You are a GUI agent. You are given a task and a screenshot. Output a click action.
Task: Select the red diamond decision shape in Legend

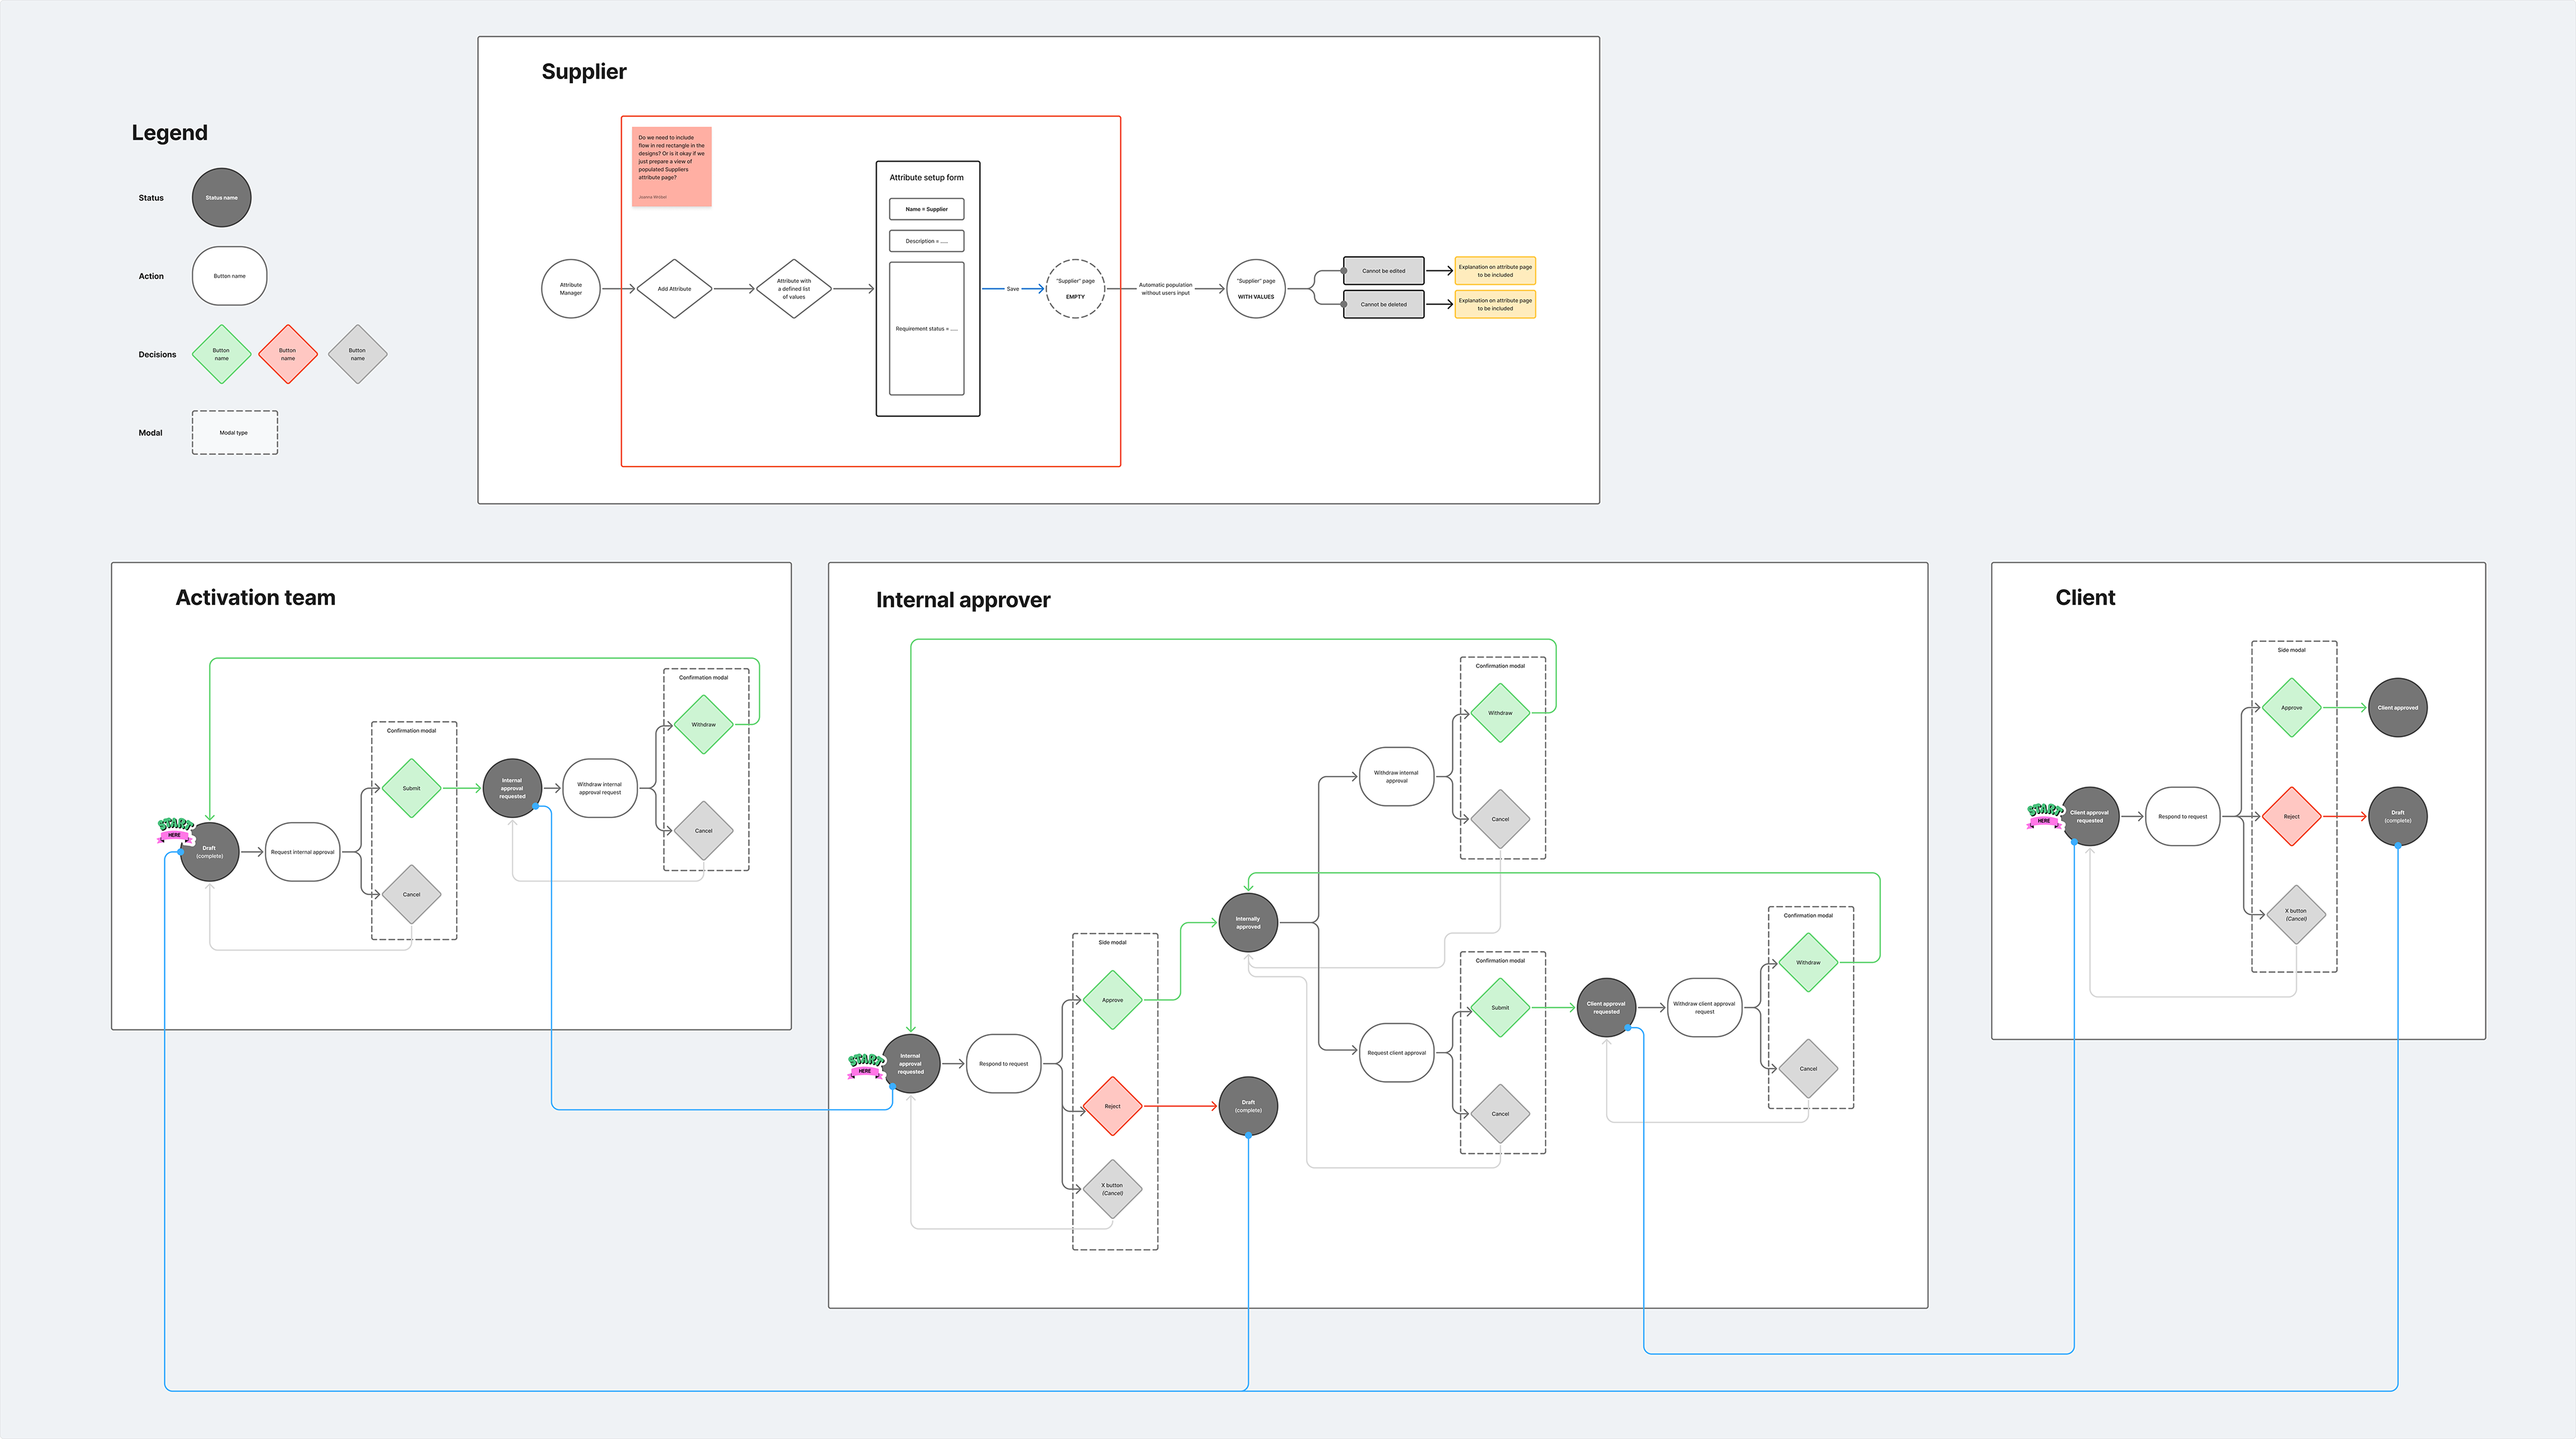coord(288,354)
